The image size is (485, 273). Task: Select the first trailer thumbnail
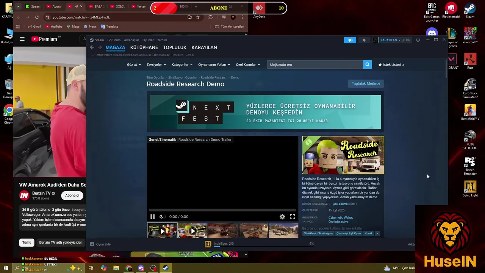click(x=162, y=231)
